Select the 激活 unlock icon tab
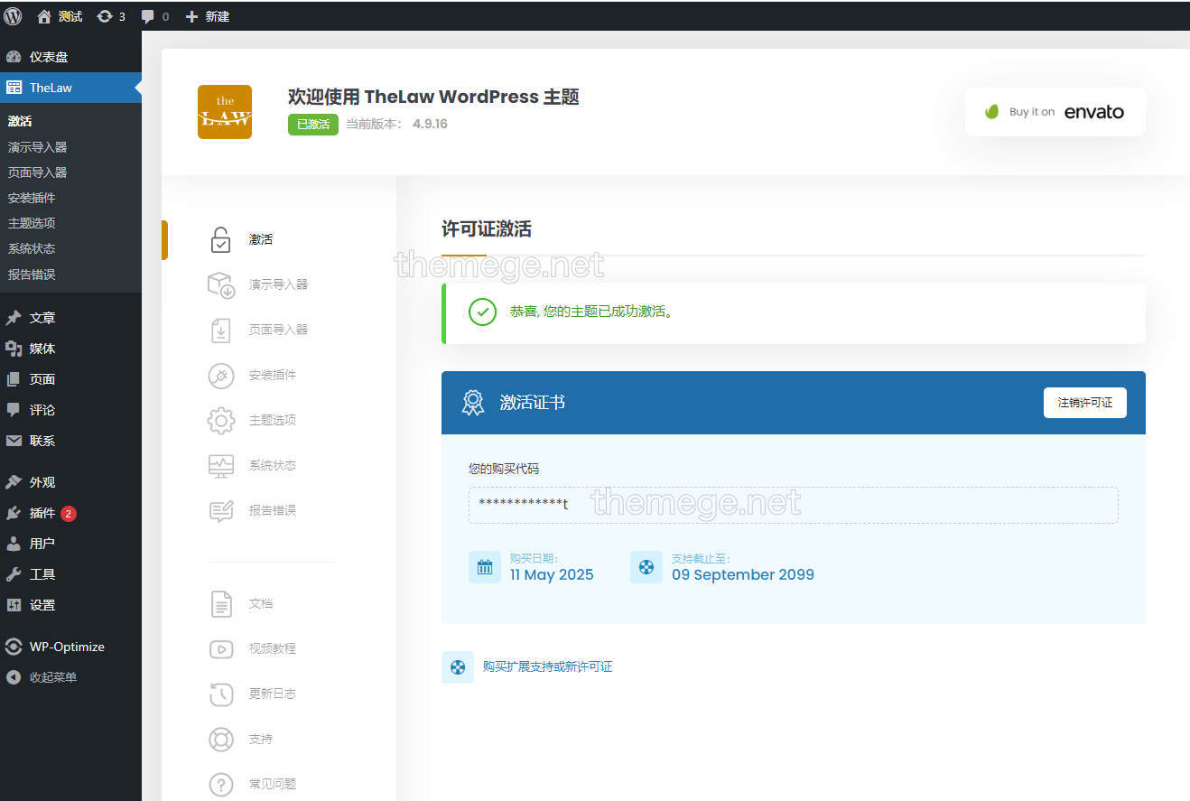This screenshot has height=801, width=1190. pyautogui.click(x=220, y=240)
